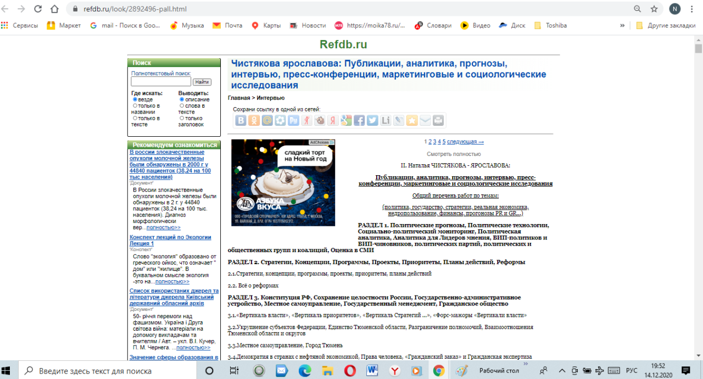Image resolution: width=703 pixels, height=379 pixels.
Task: Click the full-text search input field
Action: [x=161, y=81]
